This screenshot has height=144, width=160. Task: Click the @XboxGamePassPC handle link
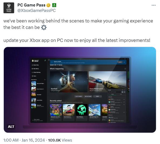pos(36,11)
